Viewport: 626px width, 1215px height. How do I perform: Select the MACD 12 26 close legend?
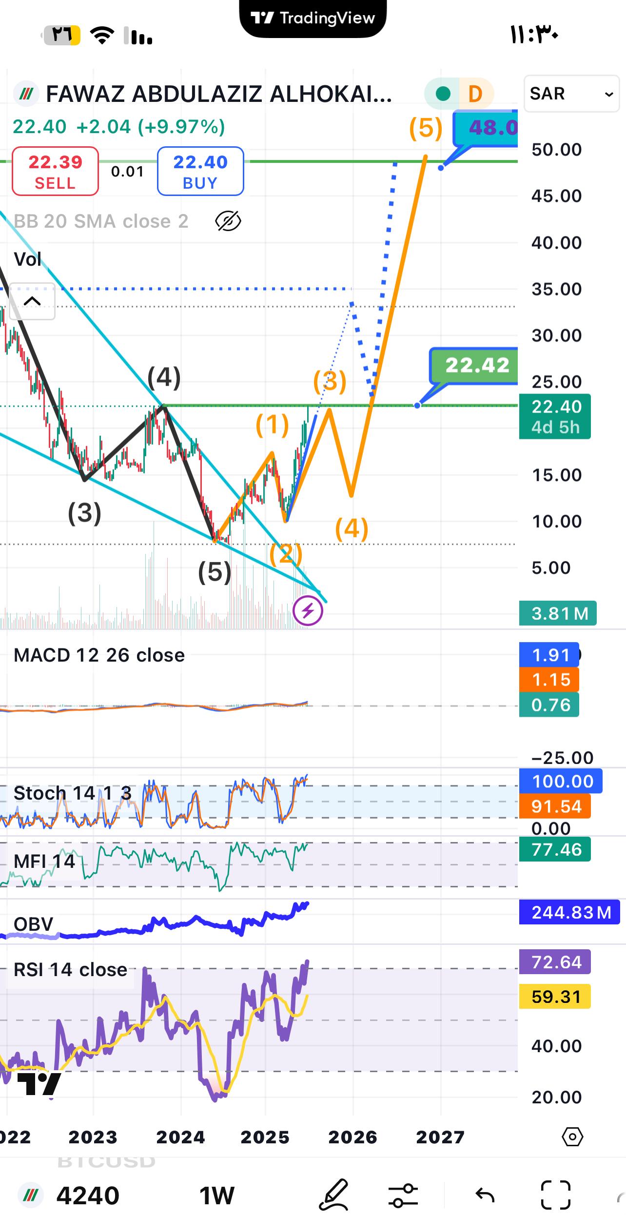[99, 655]
